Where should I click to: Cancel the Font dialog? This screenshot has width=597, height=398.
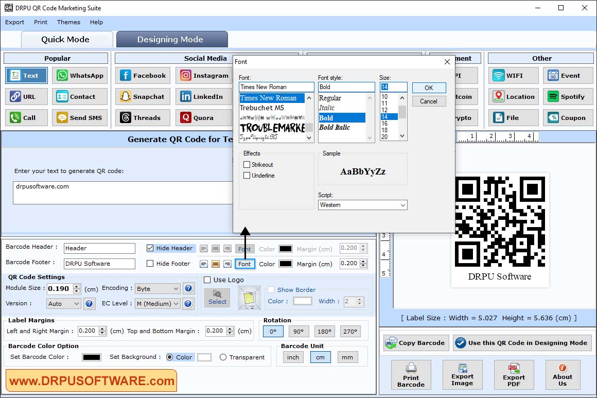[429, 101]
